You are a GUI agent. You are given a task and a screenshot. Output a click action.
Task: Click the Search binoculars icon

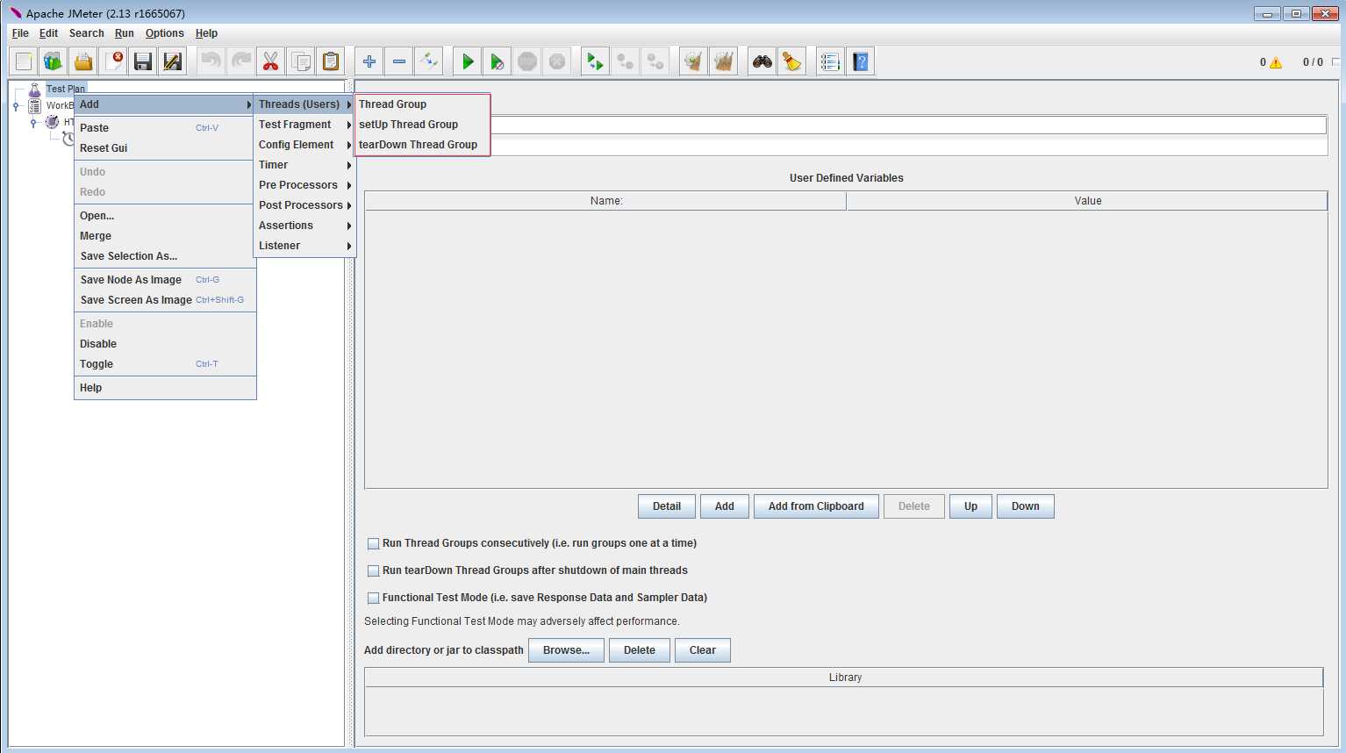762,61
